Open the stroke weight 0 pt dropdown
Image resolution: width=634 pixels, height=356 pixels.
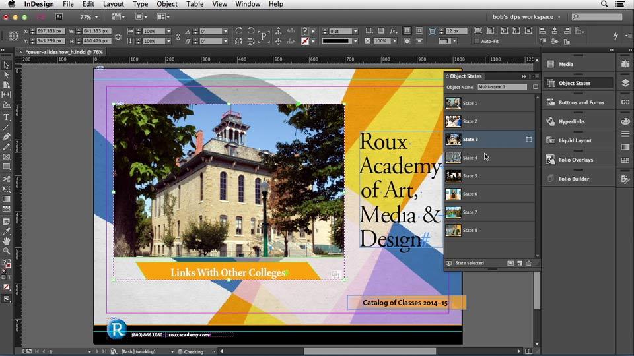355,31
